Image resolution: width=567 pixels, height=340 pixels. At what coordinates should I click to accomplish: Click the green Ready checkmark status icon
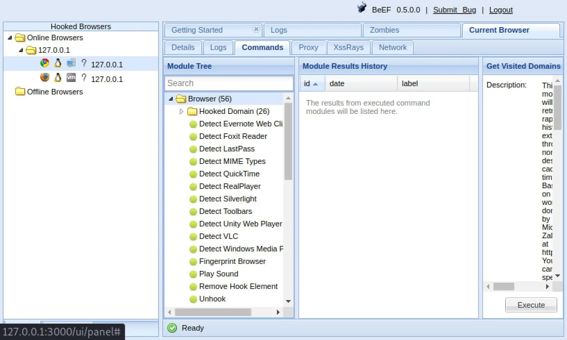(x=172, y=328)
